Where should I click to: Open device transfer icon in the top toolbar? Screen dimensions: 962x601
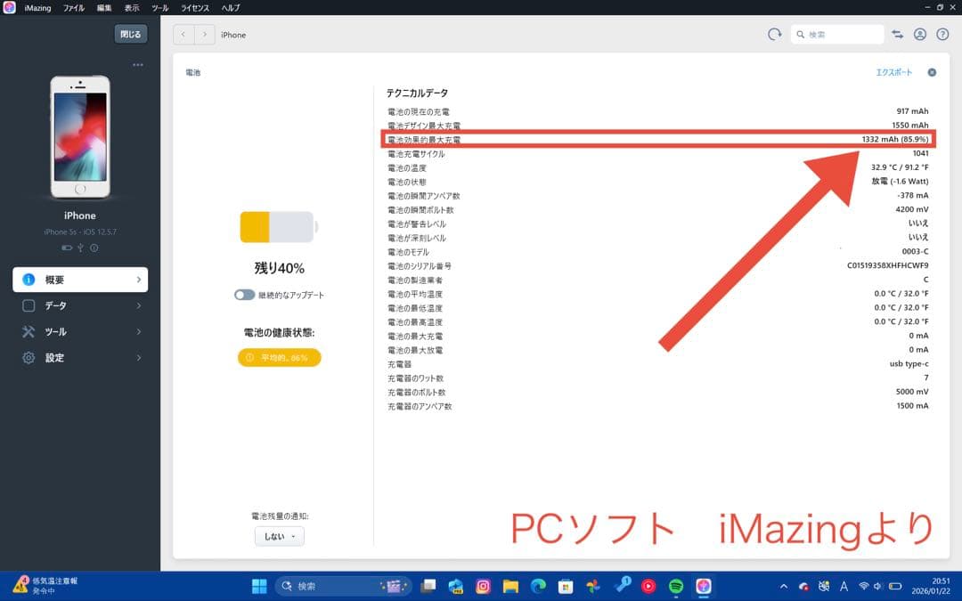[x=897, y=34]
